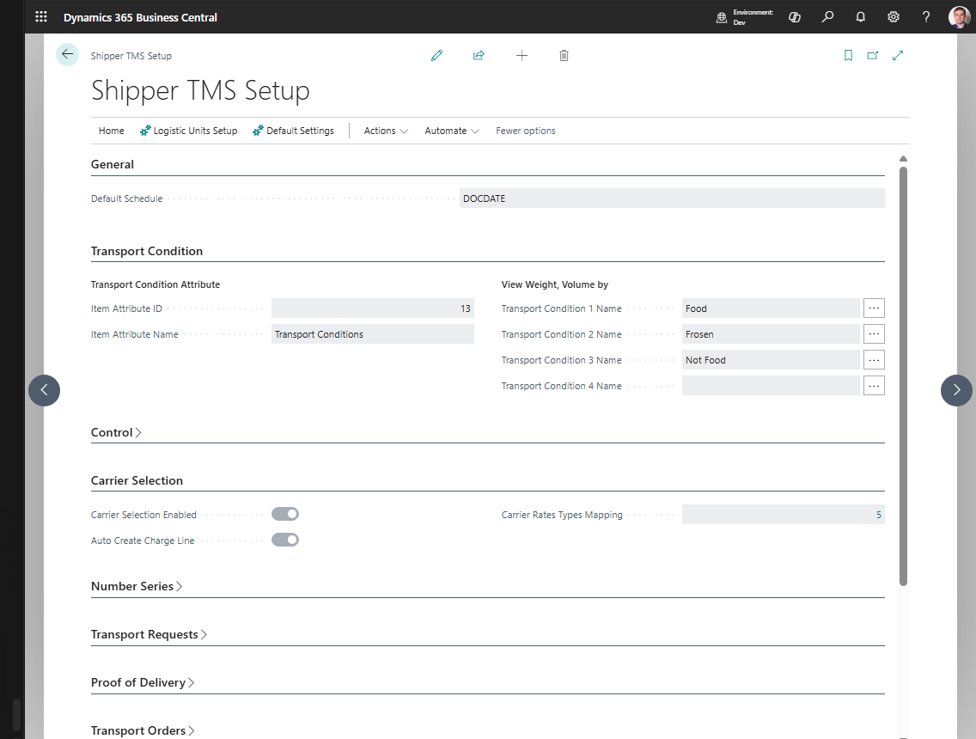Toggle Carrier Selection Enabled switch
Screen dimensions: 976x739
point(285,514)
